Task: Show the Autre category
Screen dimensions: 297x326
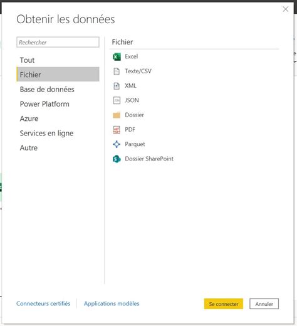Action: click(58, 148)
